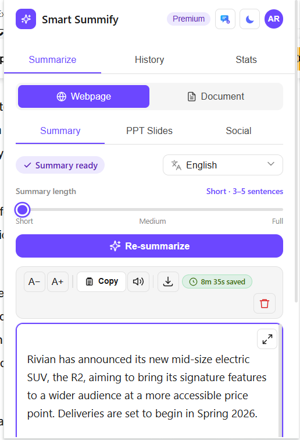
Task: Set summary length to Medium
Action: pos(152,221)
